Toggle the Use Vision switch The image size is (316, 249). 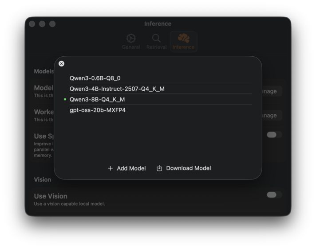(274, 195)
